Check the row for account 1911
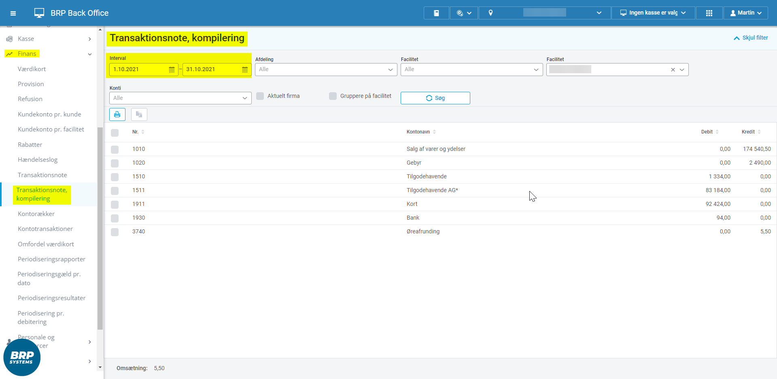The height and width of the screenshot is (379, 777). pyautogui.click(x=115, y=204)
